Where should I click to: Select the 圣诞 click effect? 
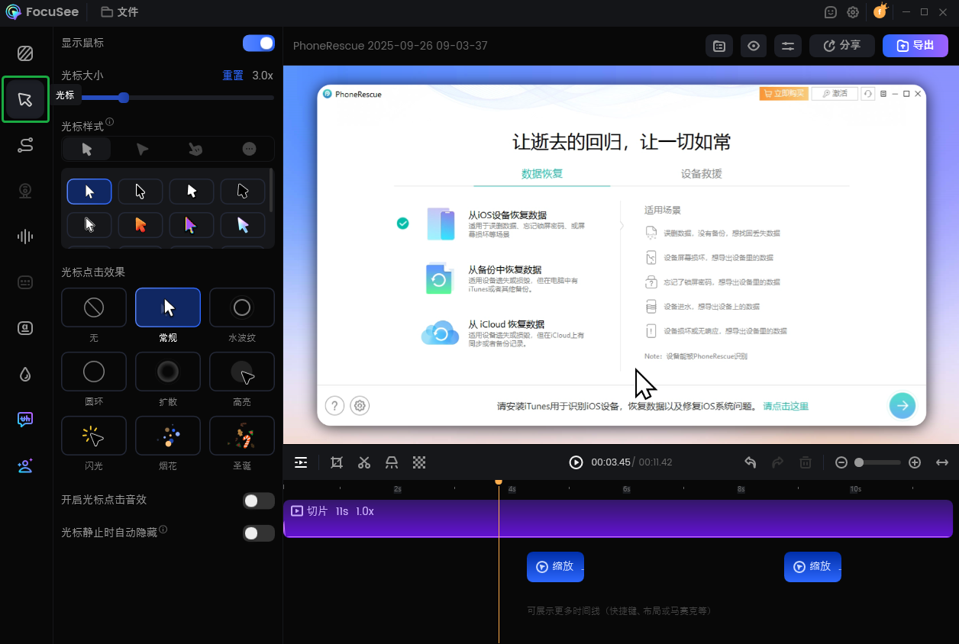[242, 436]
